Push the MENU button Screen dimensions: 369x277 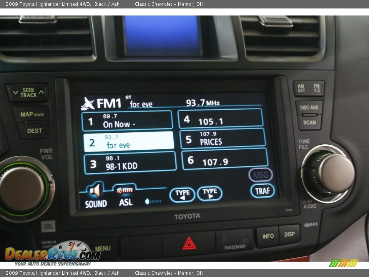click(x=103, y=249)
